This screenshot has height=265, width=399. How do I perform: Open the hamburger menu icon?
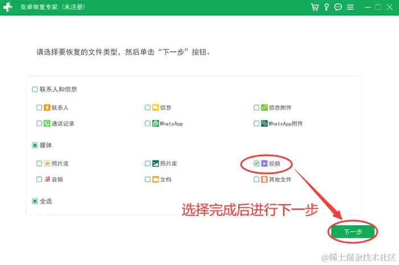[x=350, y=7]
